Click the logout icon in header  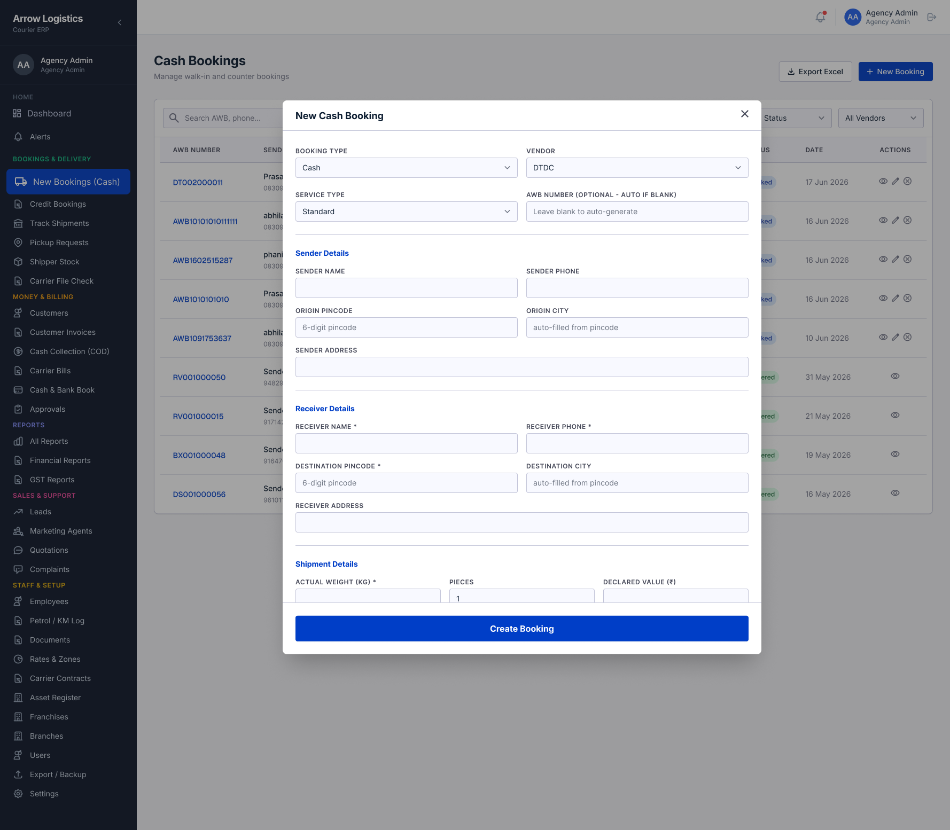click(x=932, y=17)
